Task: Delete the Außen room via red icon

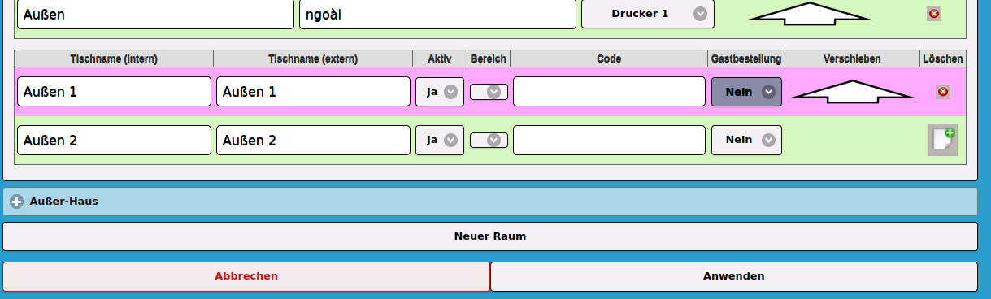Action: pos(933,14)
